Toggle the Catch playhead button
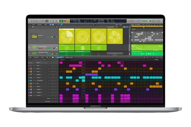Screen dimensions: 191x127 click(x=61, y=25)
